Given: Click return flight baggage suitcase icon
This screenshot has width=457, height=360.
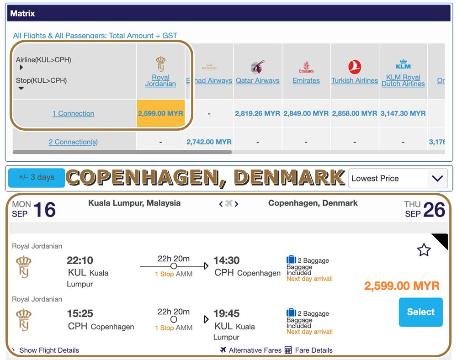Looking at the screenshot, I should coord(291,312).
